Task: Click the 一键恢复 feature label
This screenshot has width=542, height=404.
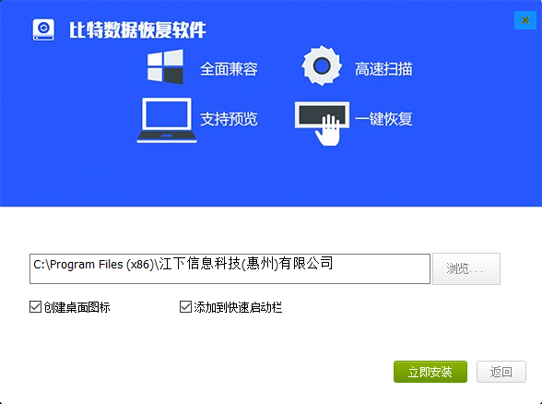Action: pos(383,119)
